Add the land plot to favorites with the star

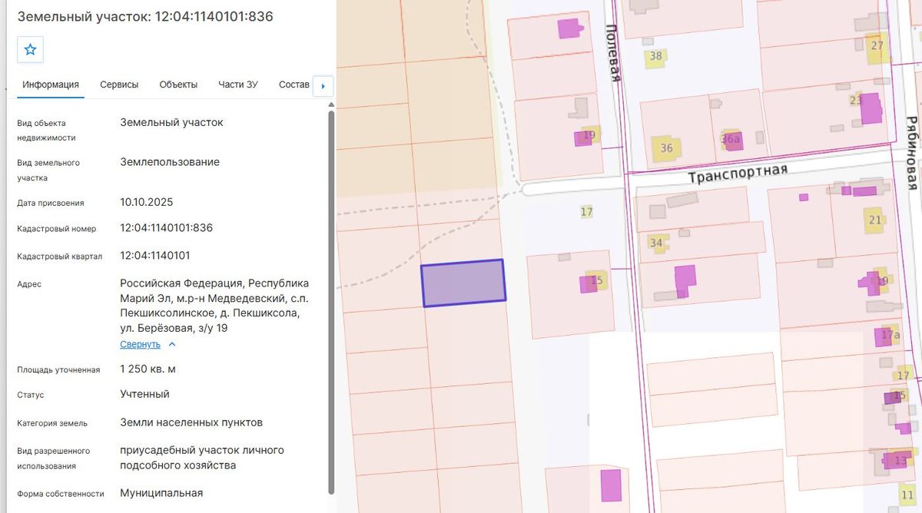[30, 49]
